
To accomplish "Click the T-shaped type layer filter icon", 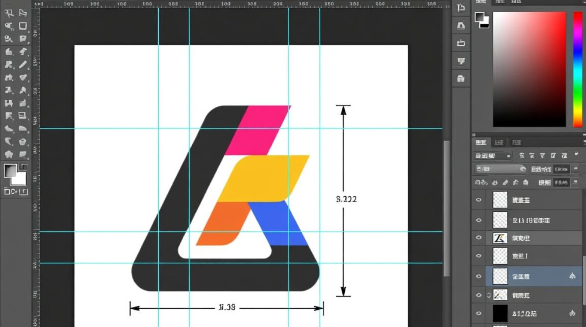I will (543, 156).
